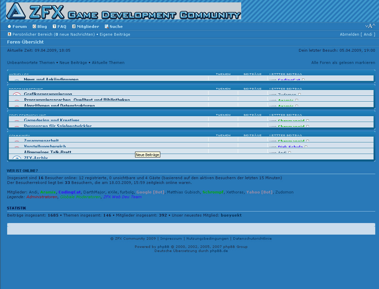Open Unbeantwortete Themen

tap(31, 63)
